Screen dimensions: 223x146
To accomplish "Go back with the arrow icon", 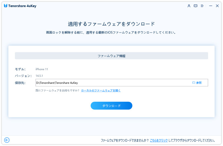I will coord(7,140).
